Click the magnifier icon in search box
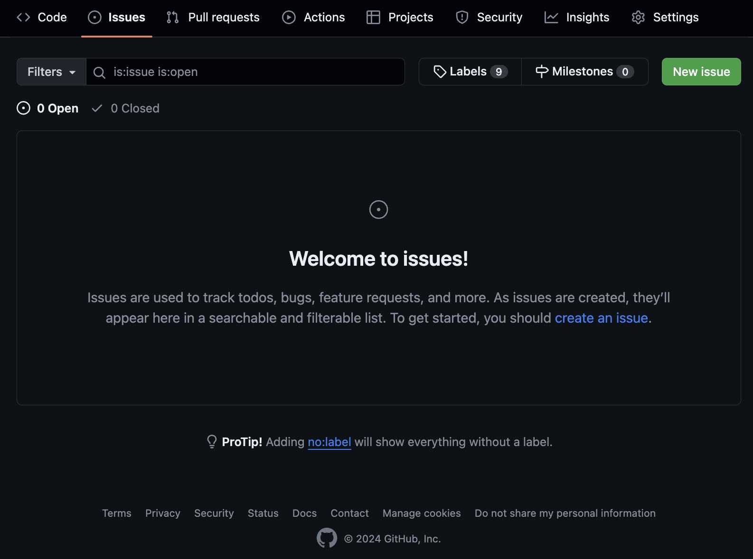 (x=99, y=72)
